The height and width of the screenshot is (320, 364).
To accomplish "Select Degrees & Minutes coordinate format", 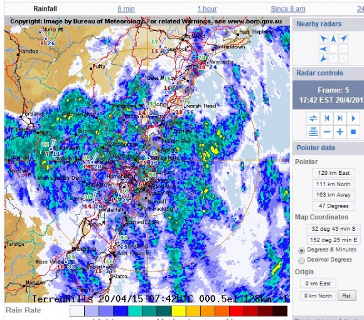I will pyautogui.click(x=301, y=250).
